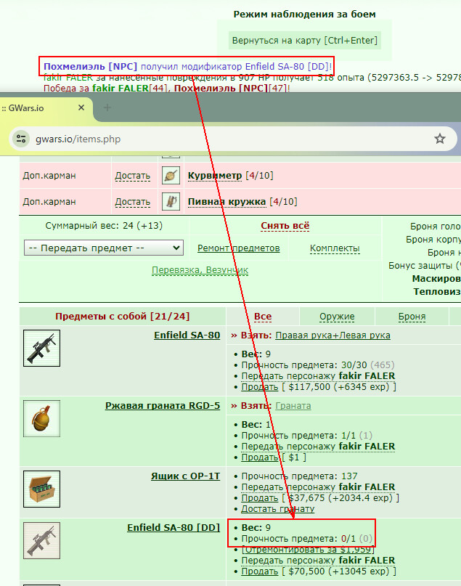The width and height of the screenshot is (461, 586).
Task: Click Прочность предмета: 137 text
Action: click(x=299, y=476)
